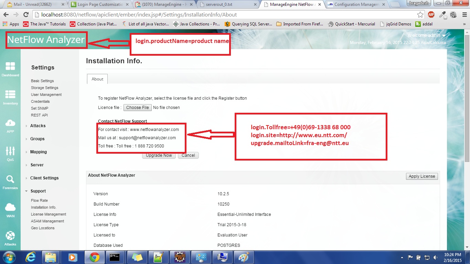Viewport: 470px width, 264px height.
Task: Bookmark page with star icon
Action: pyautogui.click(x=420, y=15)
